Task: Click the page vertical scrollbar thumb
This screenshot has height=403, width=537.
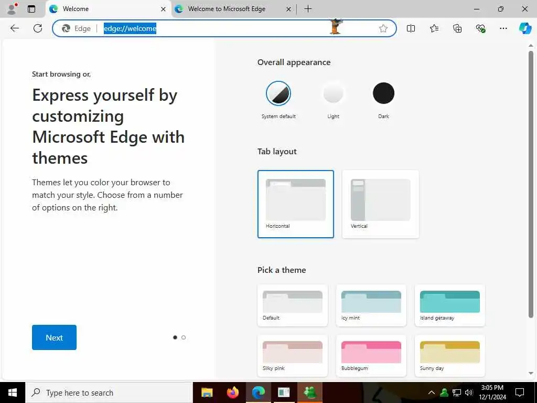Action: [531, 184]
